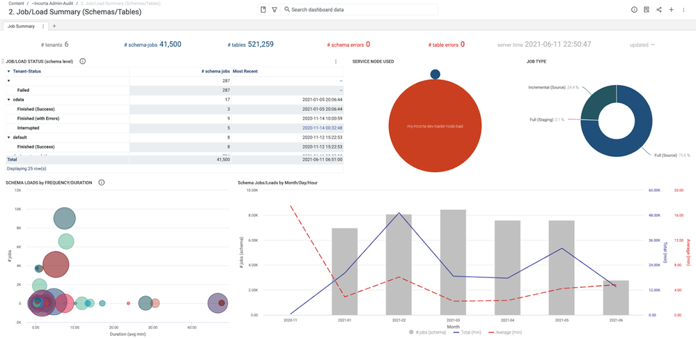
Task: Open Incorta Admin-Audit breadcrumb link
Action: click(54, 3)
